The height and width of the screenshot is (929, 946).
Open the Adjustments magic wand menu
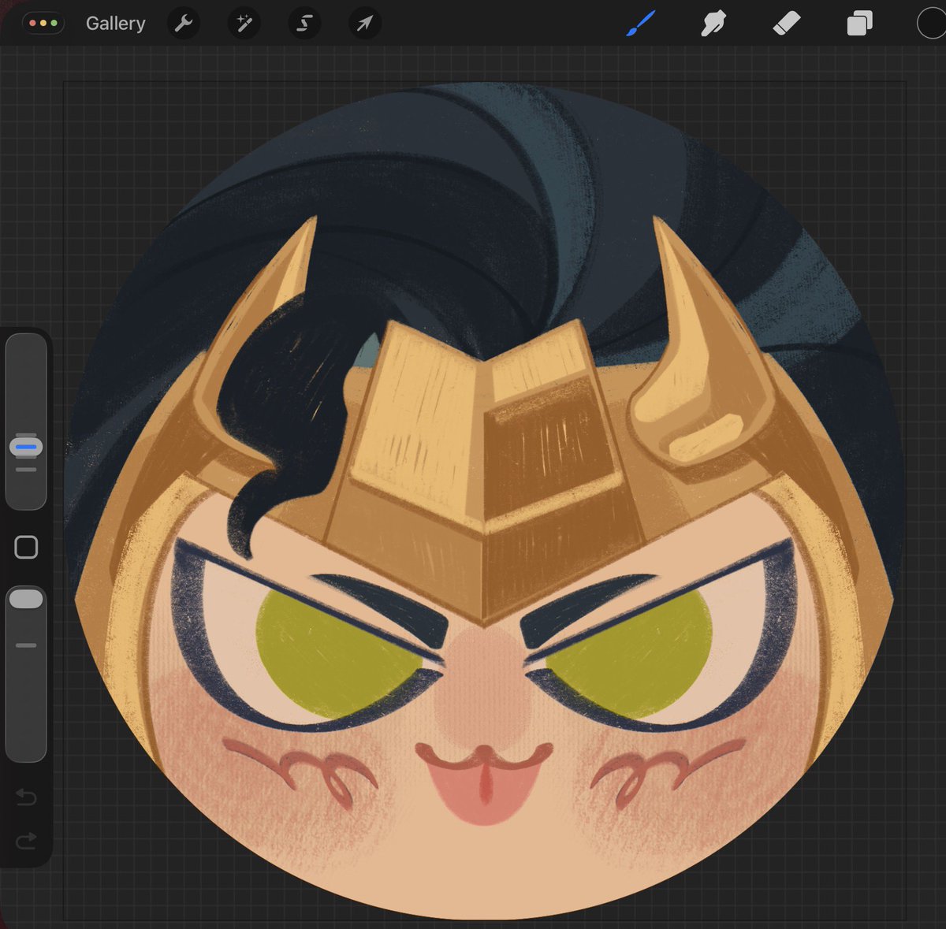(x=244, y=24)
